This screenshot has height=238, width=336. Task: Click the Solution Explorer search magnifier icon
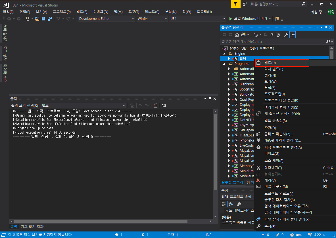coord(328,41)
